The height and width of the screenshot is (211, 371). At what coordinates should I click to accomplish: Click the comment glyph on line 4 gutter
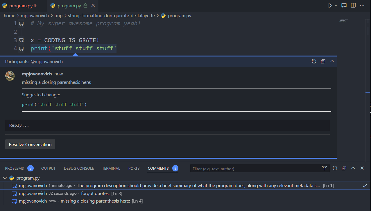coord(21,48)
